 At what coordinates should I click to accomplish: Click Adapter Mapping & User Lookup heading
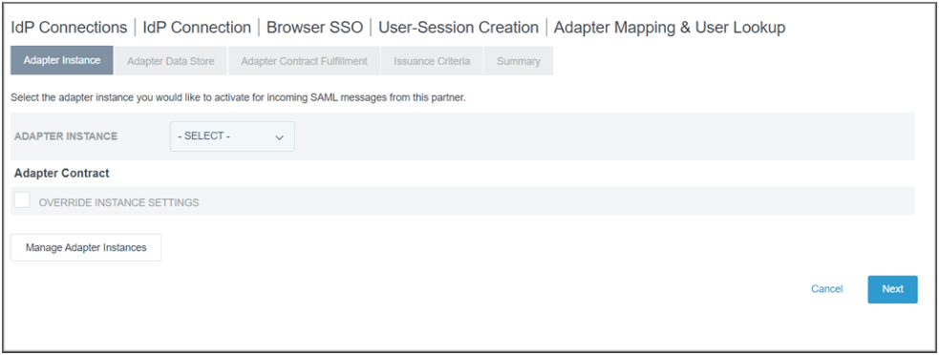click(x=670, y=28)
